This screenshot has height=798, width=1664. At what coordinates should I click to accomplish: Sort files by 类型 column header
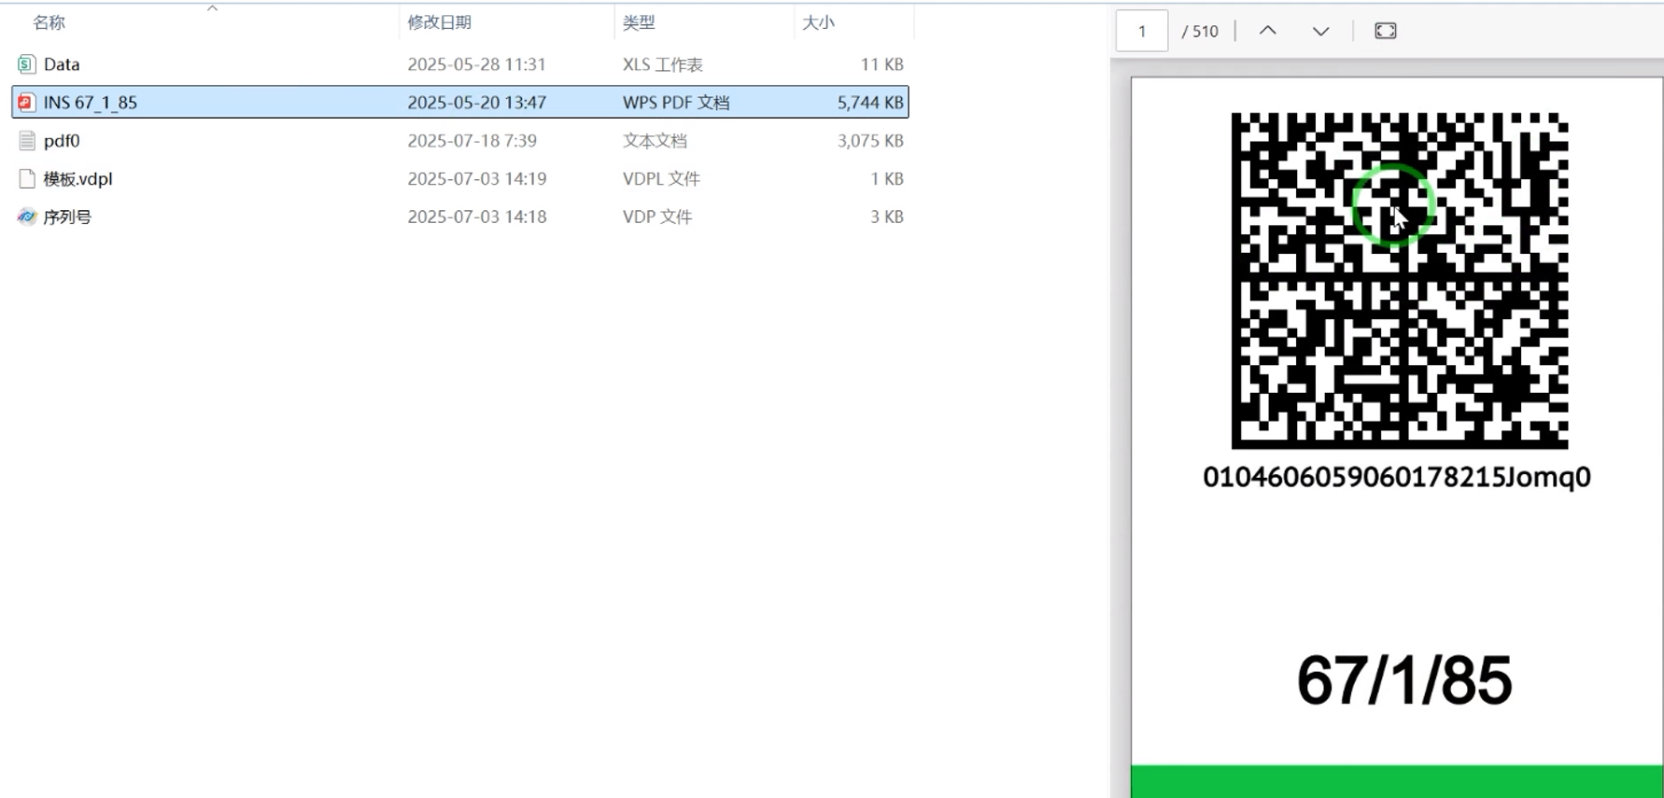639,22
